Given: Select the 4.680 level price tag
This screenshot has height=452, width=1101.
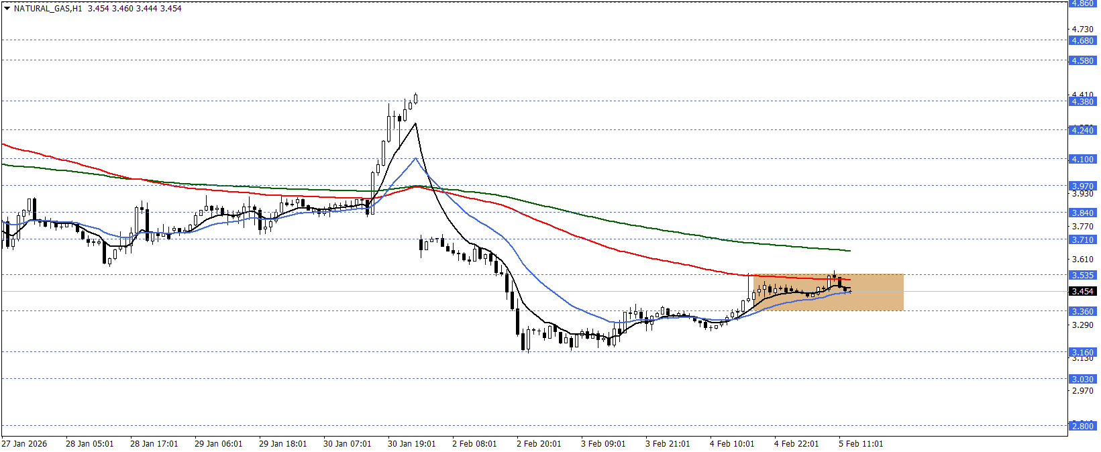Looking at the screenshot, I should point(1082,41).
